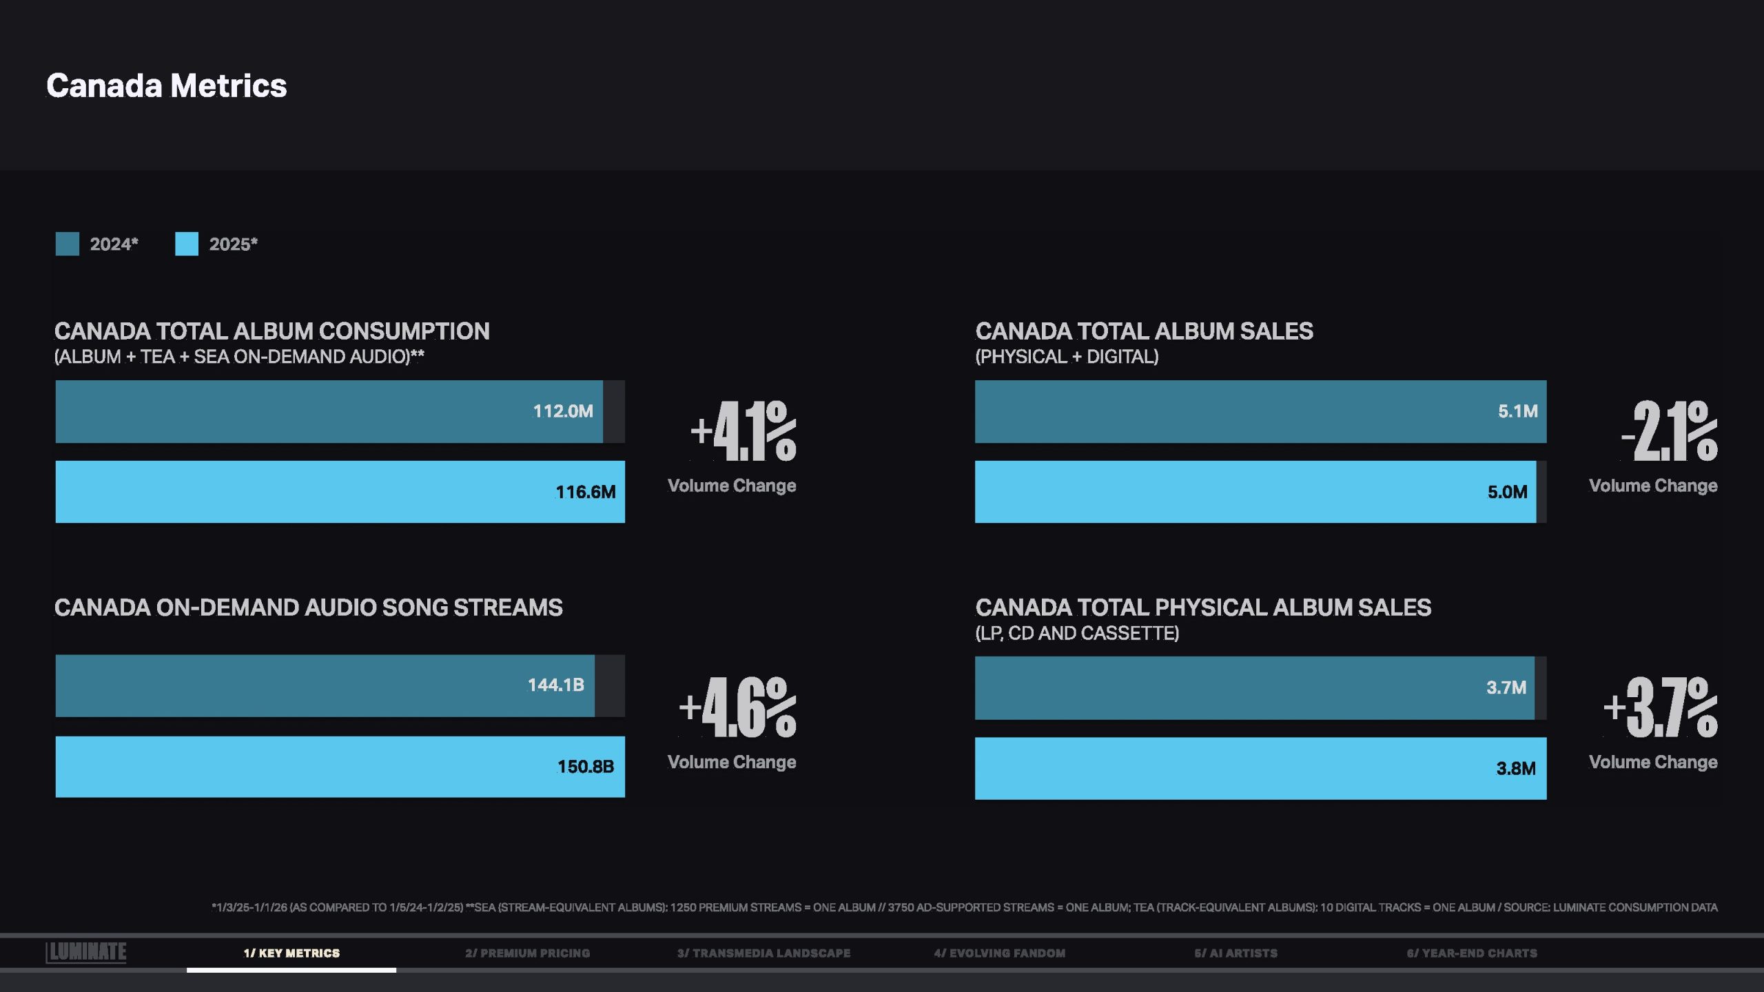Select the 116.6M album consumption bar
The image size is (1764, 992).
tap(340, 492)
